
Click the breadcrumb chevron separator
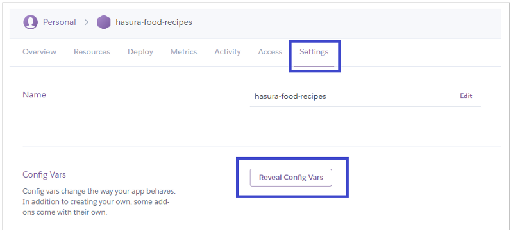tap(87, 22)
